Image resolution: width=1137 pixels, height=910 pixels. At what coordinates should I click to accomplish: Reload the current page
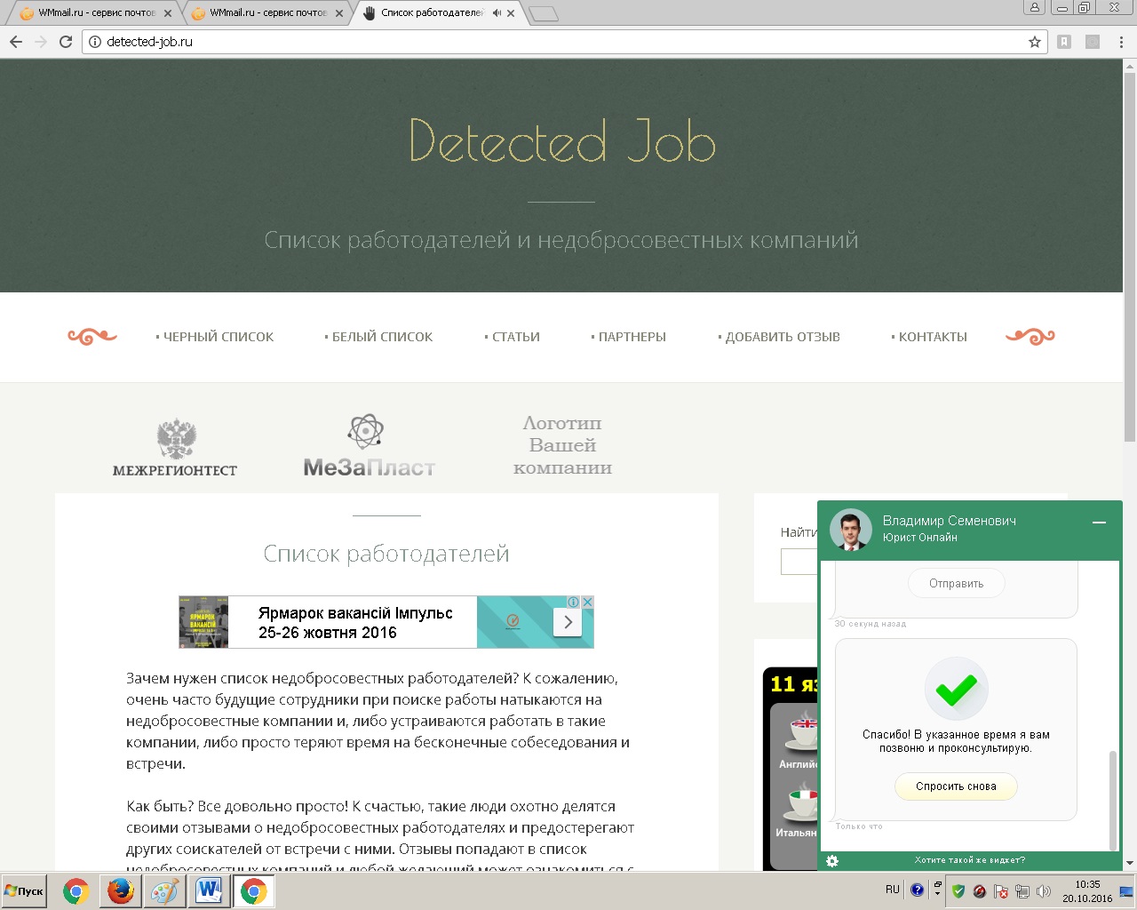66,42
